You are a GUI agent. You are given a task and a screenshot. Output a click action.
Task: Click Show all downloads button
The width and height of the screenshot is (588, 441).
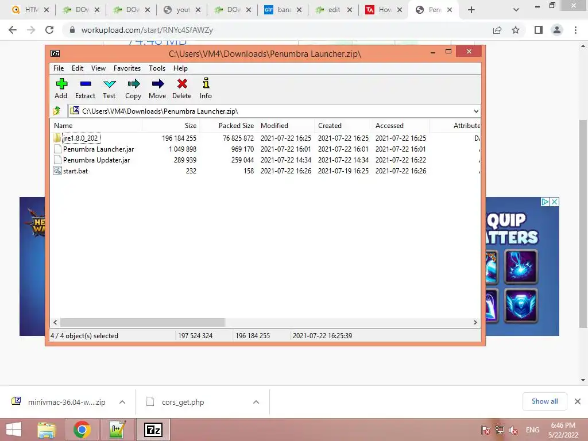coord(545,401)
